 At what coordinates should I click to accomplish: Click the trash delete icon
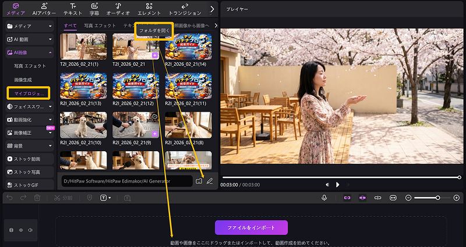[37, 198]
